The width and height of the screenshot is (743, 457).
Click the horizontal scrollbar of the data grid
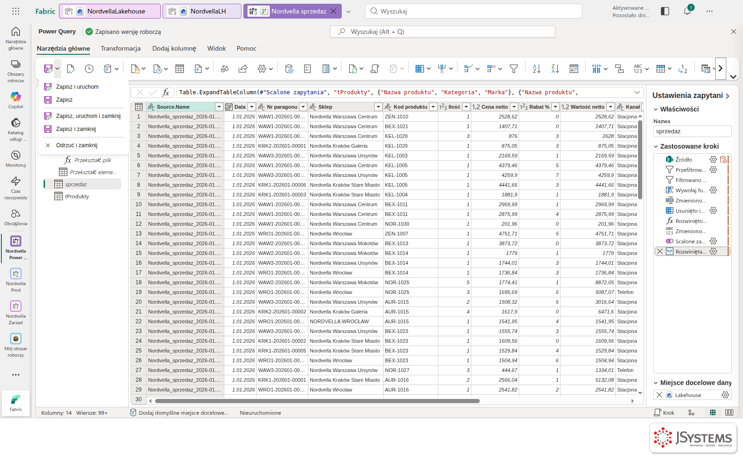click(317, 401)
